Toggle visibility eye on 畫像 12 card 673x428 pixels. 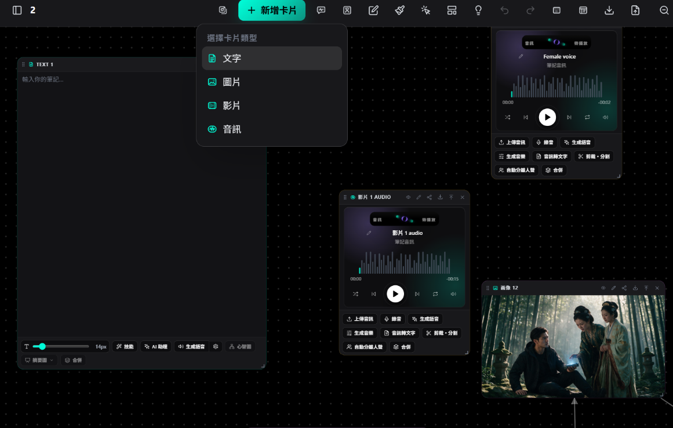[x=603, y=288]
